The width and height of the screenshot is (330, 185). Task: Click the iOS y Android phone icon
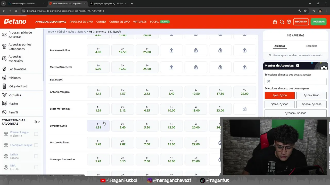pos(4,86)
